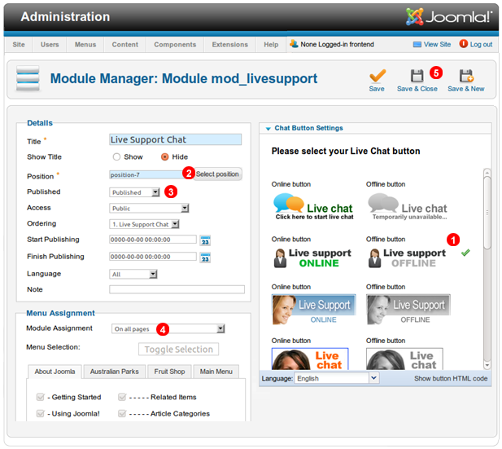The image size is (502, 449).
Task: Select the grey Live chat offline button
Action: pyautogui.click(x=408, y=206)
